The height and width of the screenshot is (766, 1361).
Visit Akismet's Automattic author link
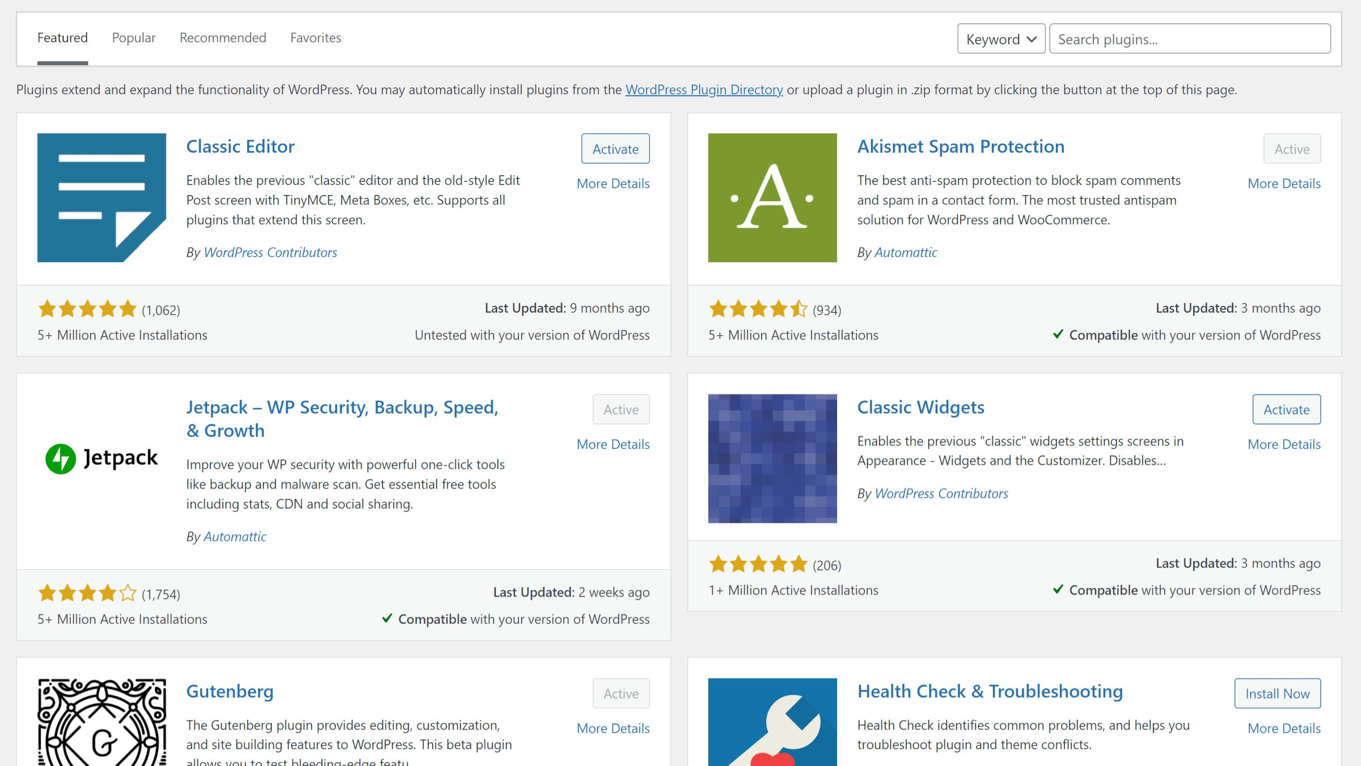click(x=906, y=252)
